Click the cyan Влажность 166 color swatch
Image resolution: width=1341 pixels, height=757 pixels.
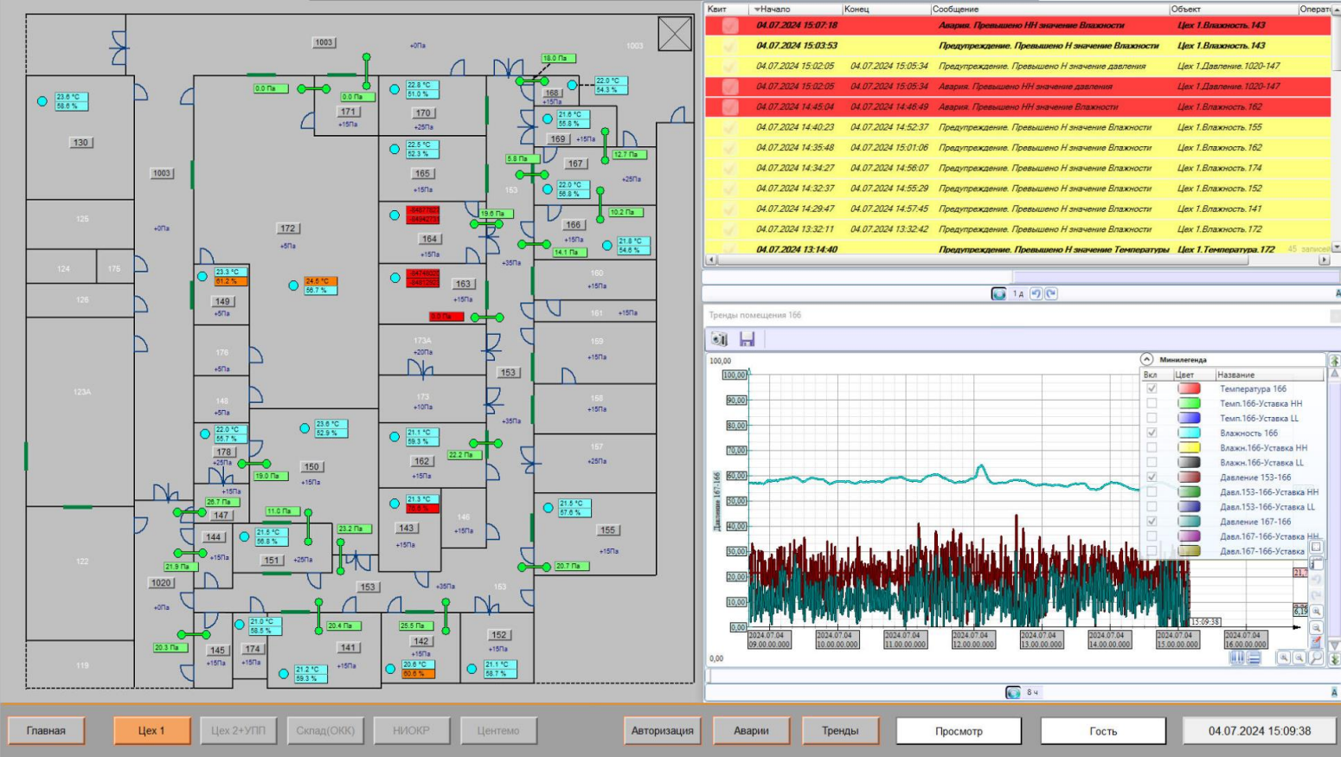coord(1189,433)
